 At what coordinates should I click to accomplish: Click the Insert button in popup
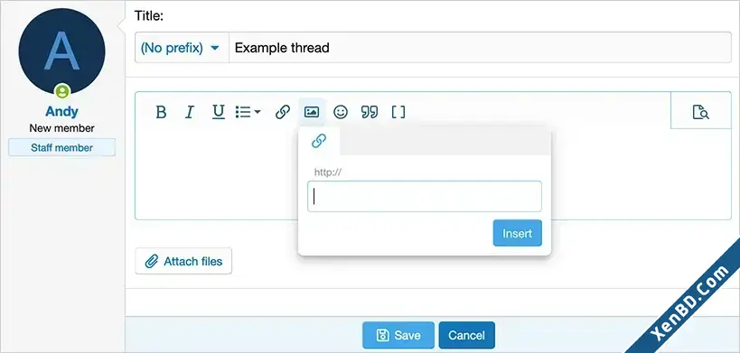[x=517, y=233]
